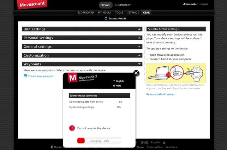Open the Feedback footer link
Screen dimensions: 227x150
pyautogui.click(x=171, y=147)
